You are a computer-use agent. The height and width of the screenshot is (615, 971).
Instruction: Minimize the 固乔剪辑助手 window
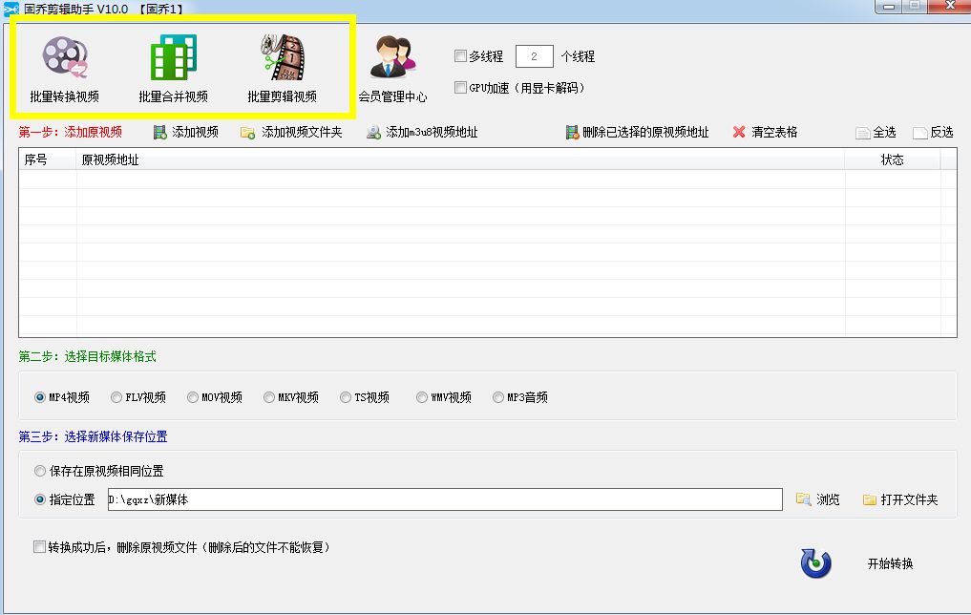click(x=890, y=6)
